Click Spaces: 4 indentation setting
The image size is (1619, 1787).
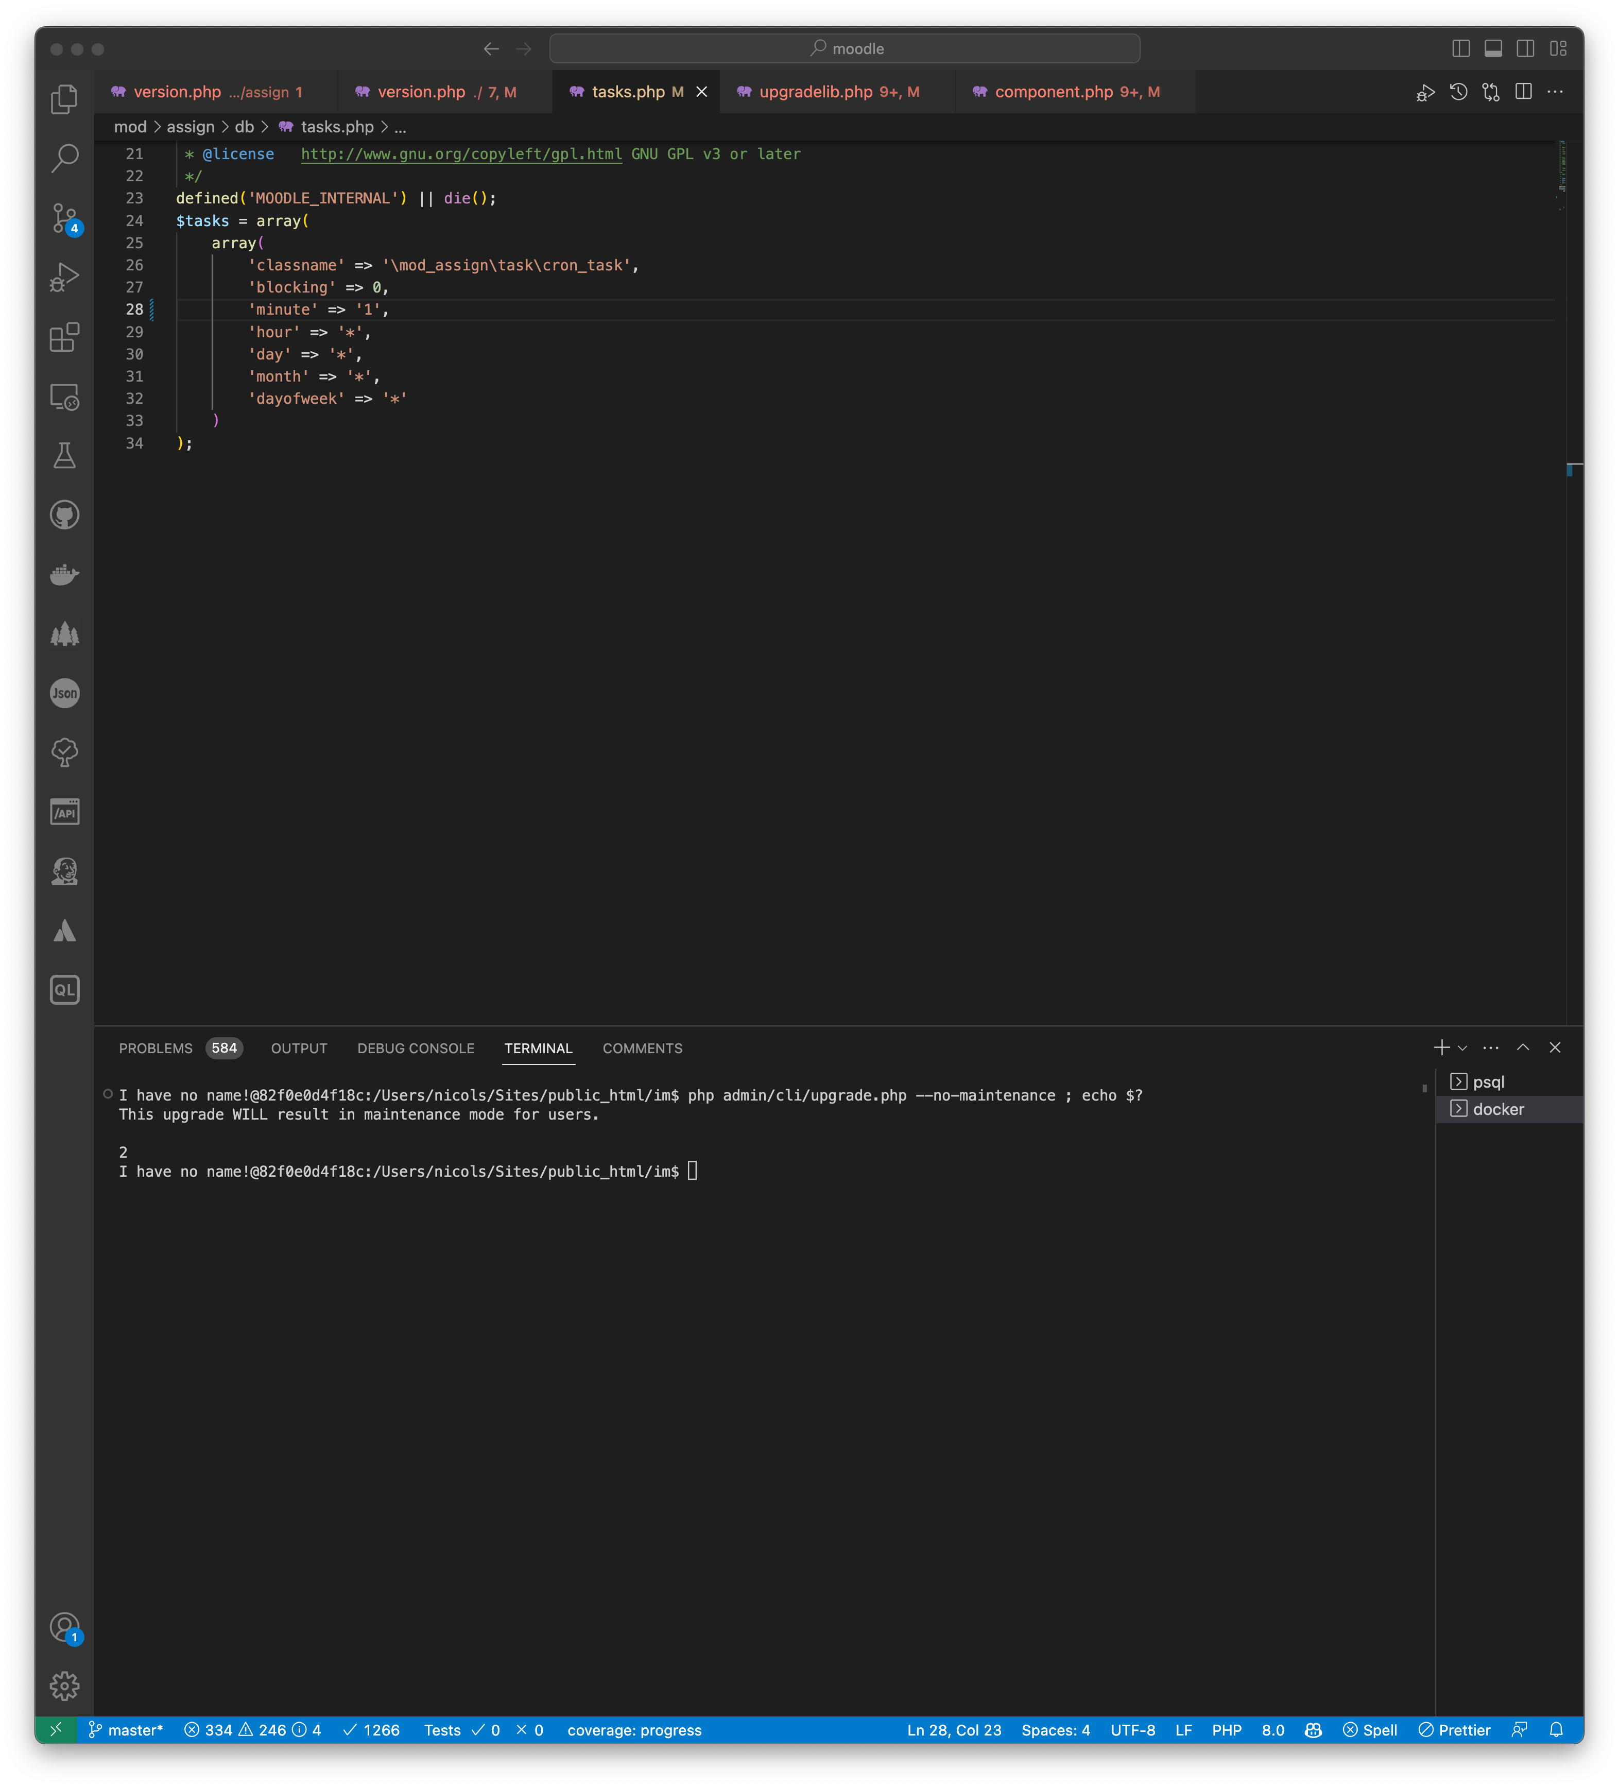[x=1056, y=1729]
